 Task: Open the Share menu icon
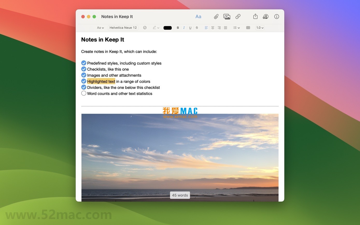click(x=255, y=16)
